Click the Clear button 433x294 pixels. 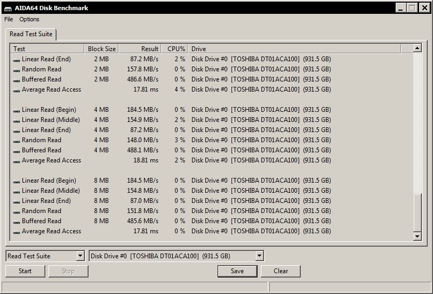(x=280, y=271)
